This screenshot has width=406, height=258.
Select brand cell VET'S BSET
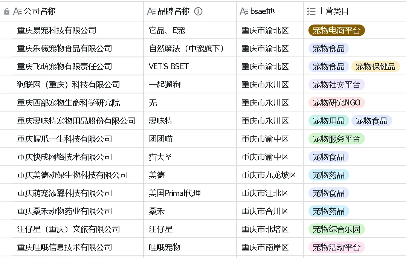[190, 67]
